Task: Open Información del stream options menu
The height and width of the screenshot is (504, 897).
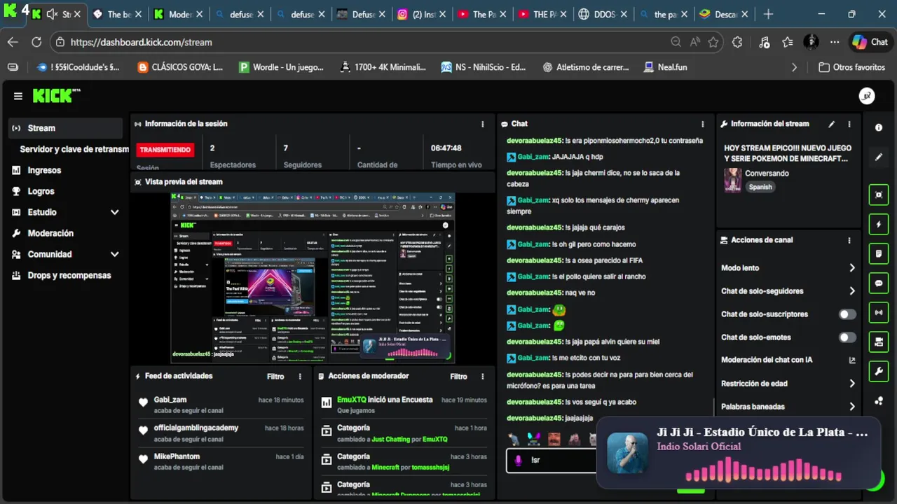Action: coord(849,124)
